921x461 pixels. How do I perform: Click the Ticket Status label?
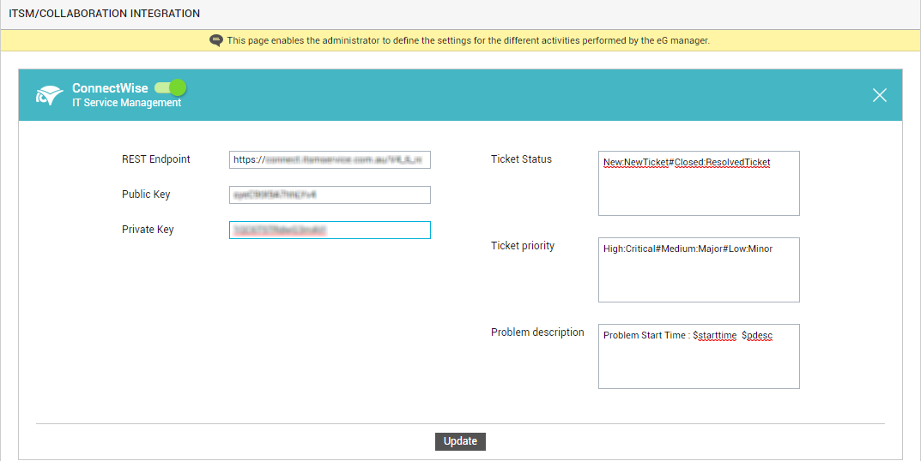(x=522, y=159)
